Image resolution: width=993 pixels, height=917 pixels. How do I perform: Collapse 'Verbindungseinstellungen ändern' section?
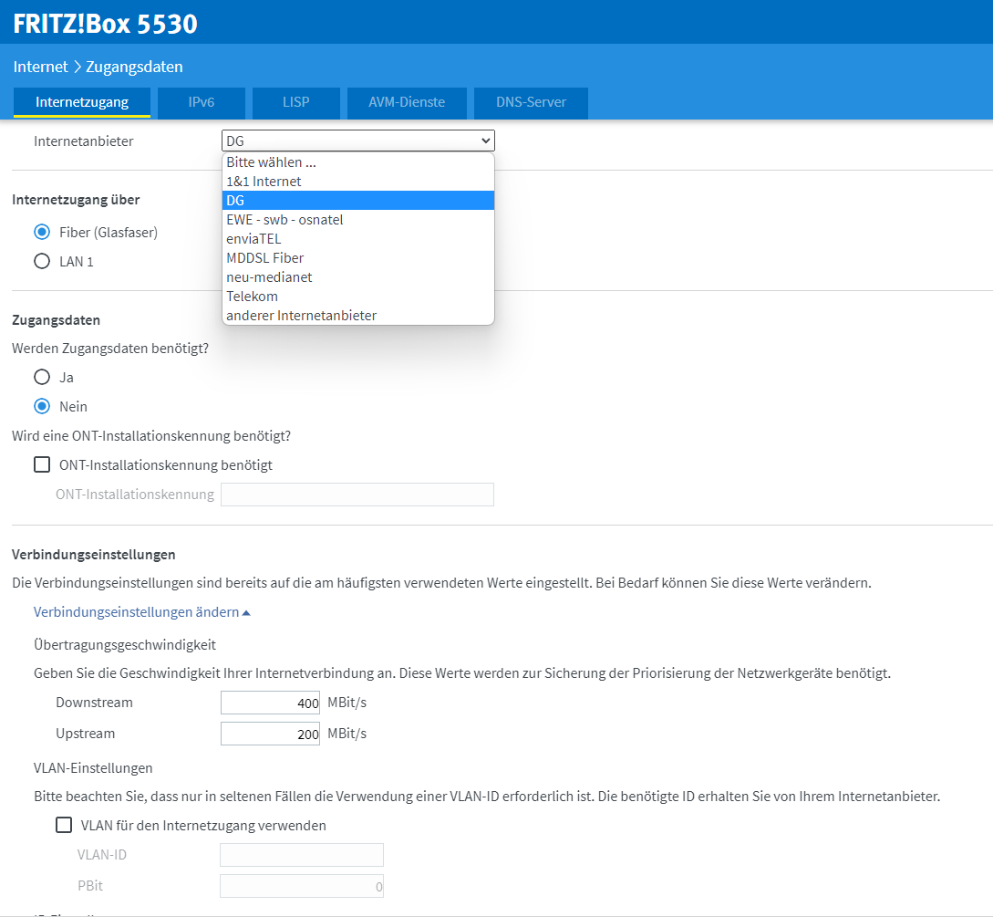pos(142,612)
